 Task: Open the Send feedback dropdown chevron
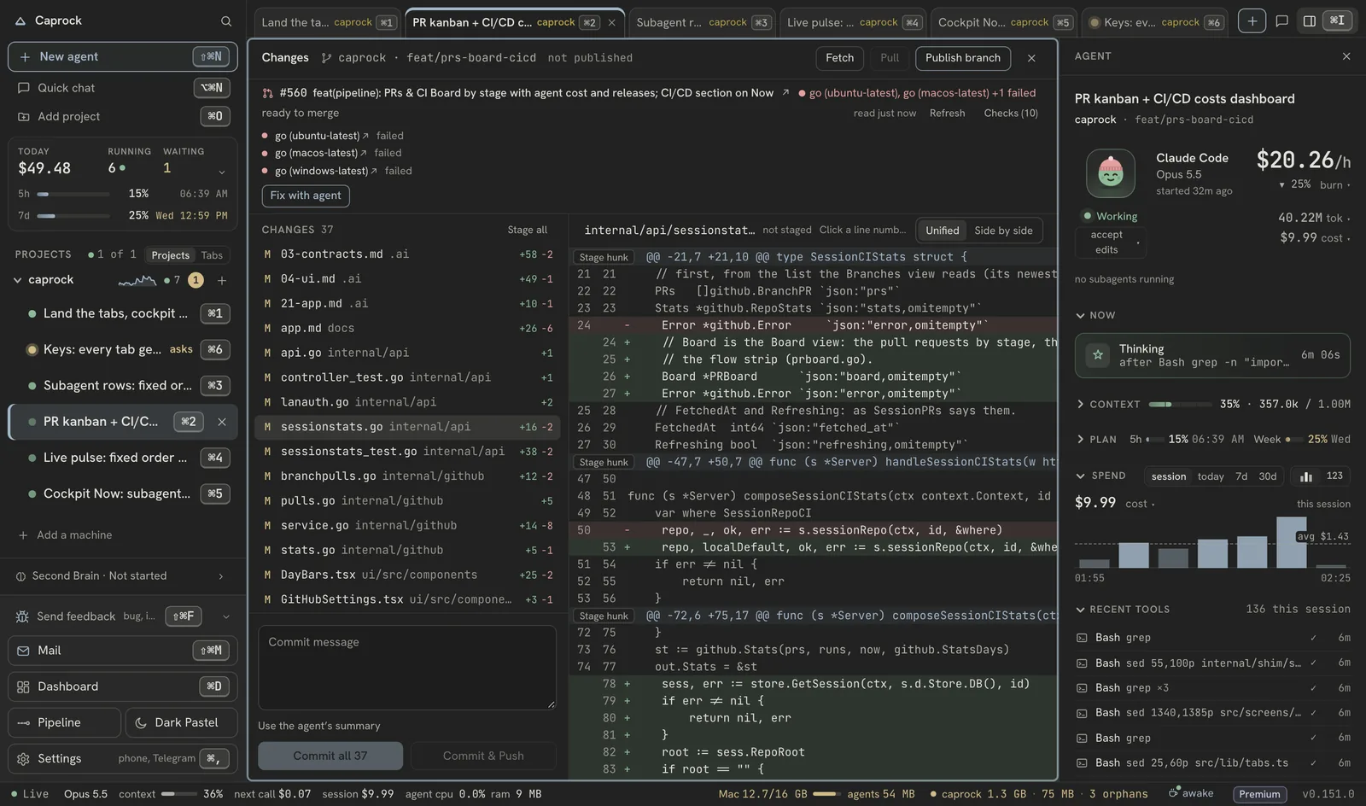(225, 616)
